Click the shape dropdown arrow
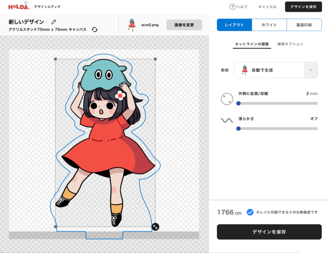Image resolution: width=329 pixels, height=253 pixels. click(x=311, y=70)
